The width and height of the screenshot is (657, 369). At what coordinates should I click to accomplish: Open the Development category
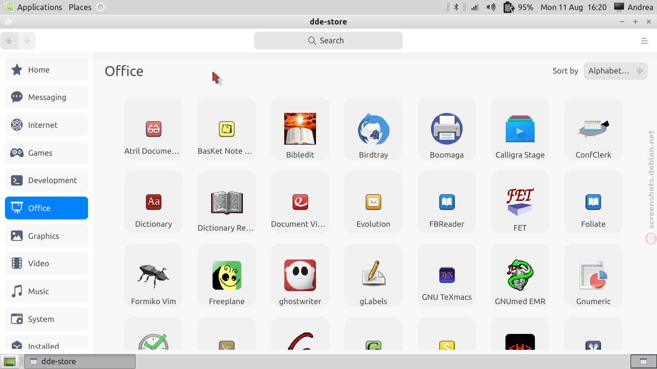click(47, 180)
